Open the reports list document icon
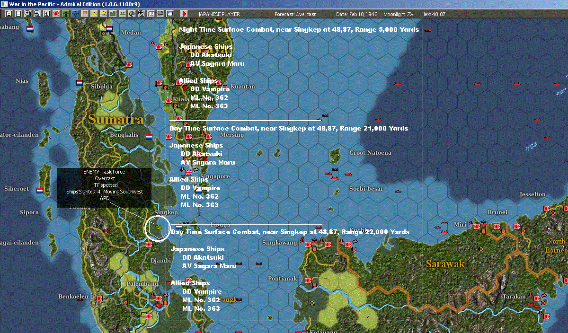 pyautogui.click(x=18, y=14)
